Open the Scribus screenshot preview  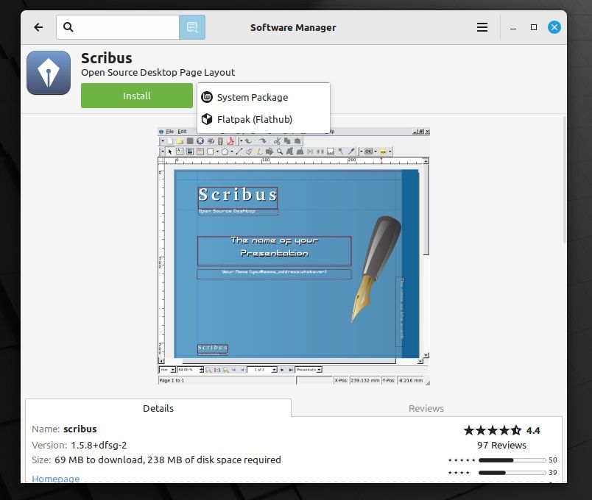click(x=294, y=256)
